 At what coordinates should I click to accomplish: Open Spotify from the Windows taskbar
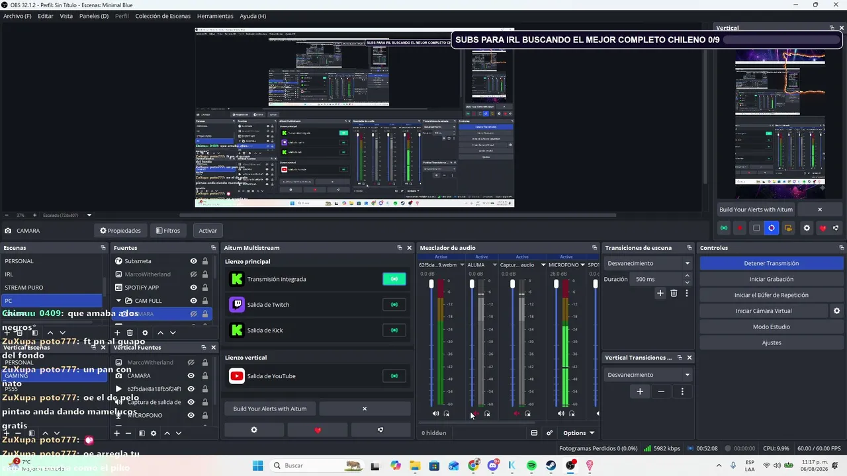(x=531, y=465)
